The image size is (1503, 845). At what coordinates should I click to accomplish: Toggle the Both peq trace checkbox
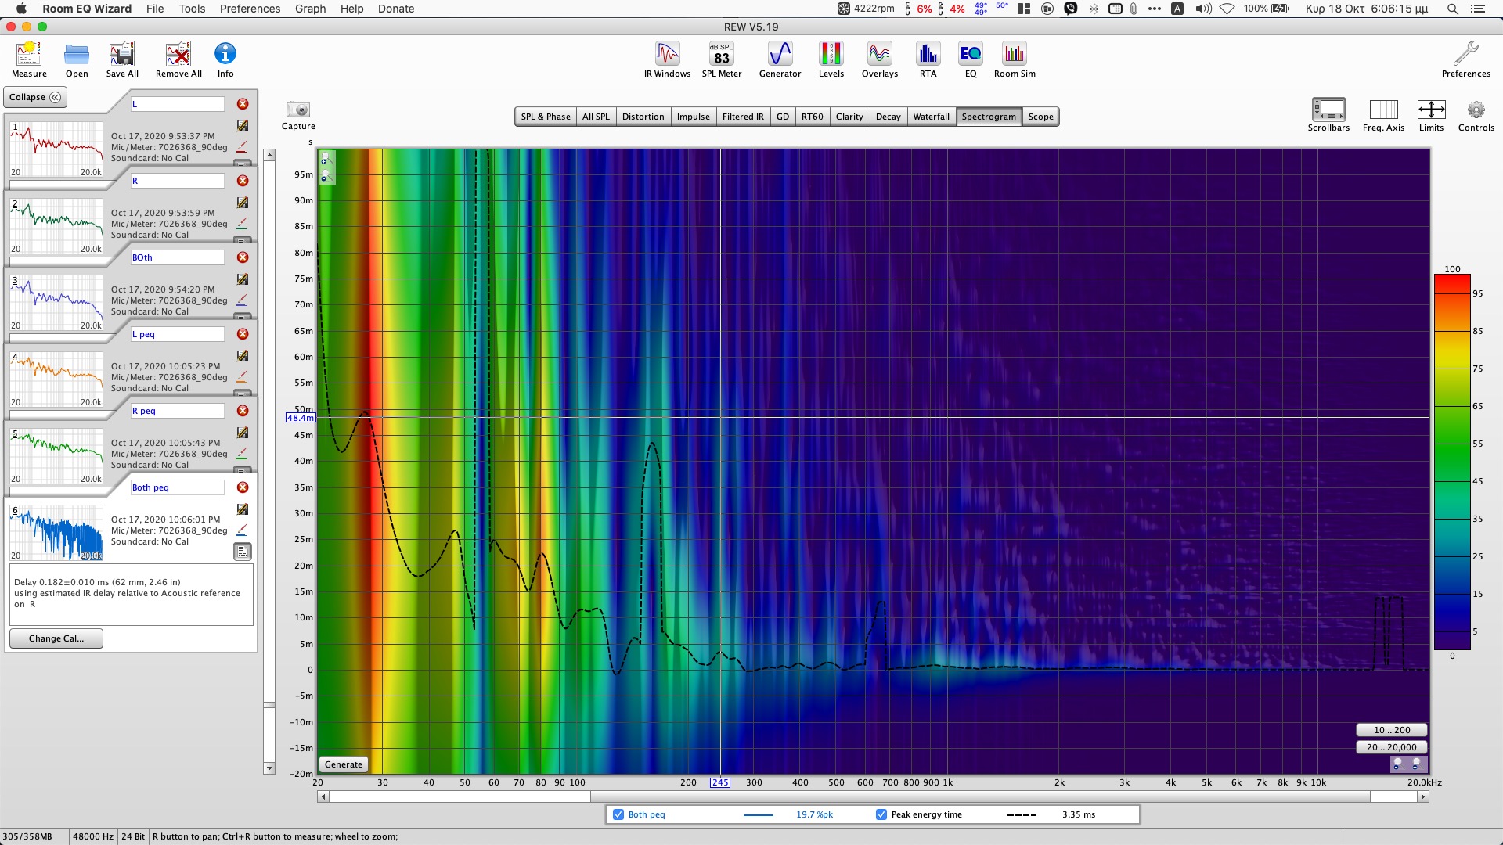[x=618, y=814]
